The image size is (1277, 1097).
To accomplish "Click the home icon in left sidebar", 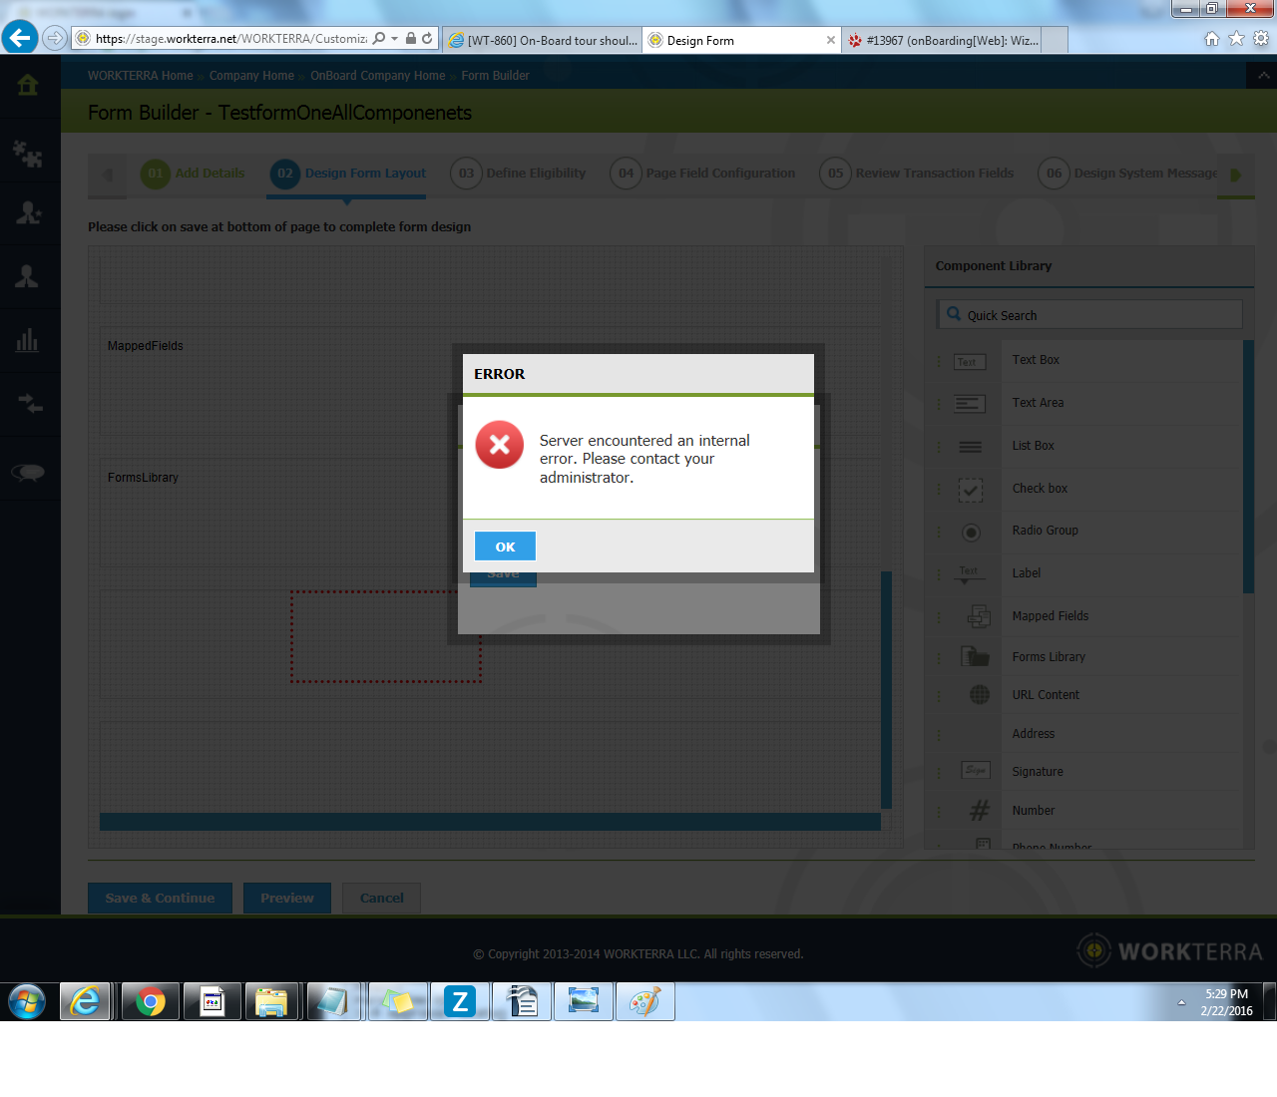I will coord(28,85).
